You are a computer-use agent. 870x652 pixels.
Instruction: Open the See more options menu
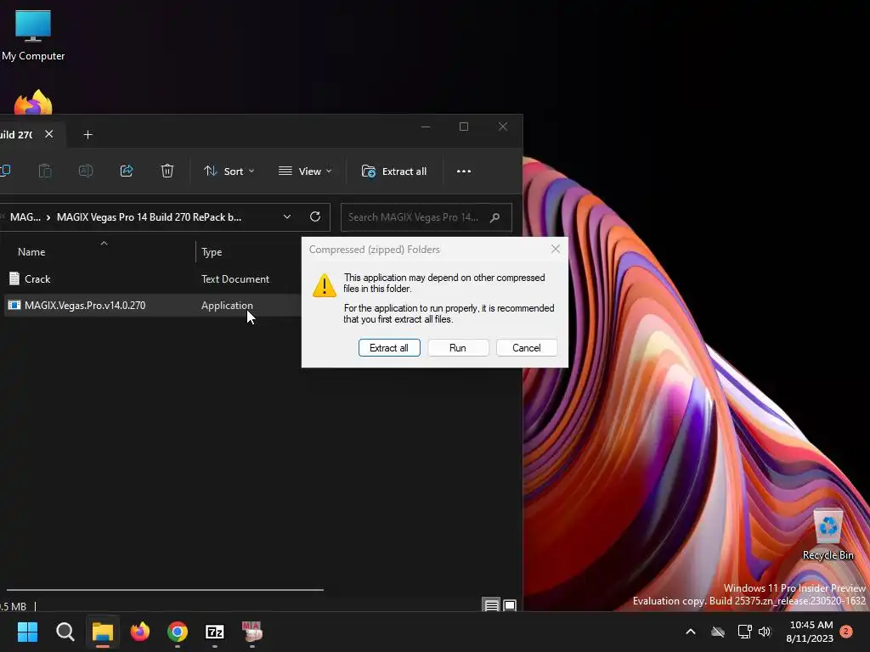(x=464, y=171)
